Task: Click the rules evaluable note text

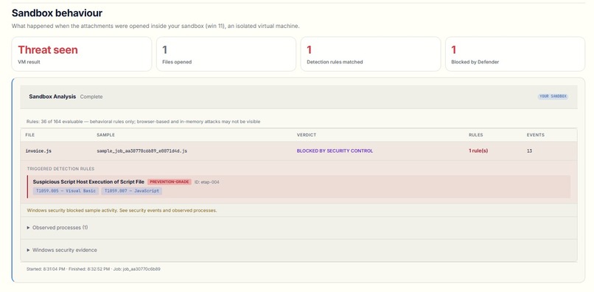Action: (x=143, y=122)
